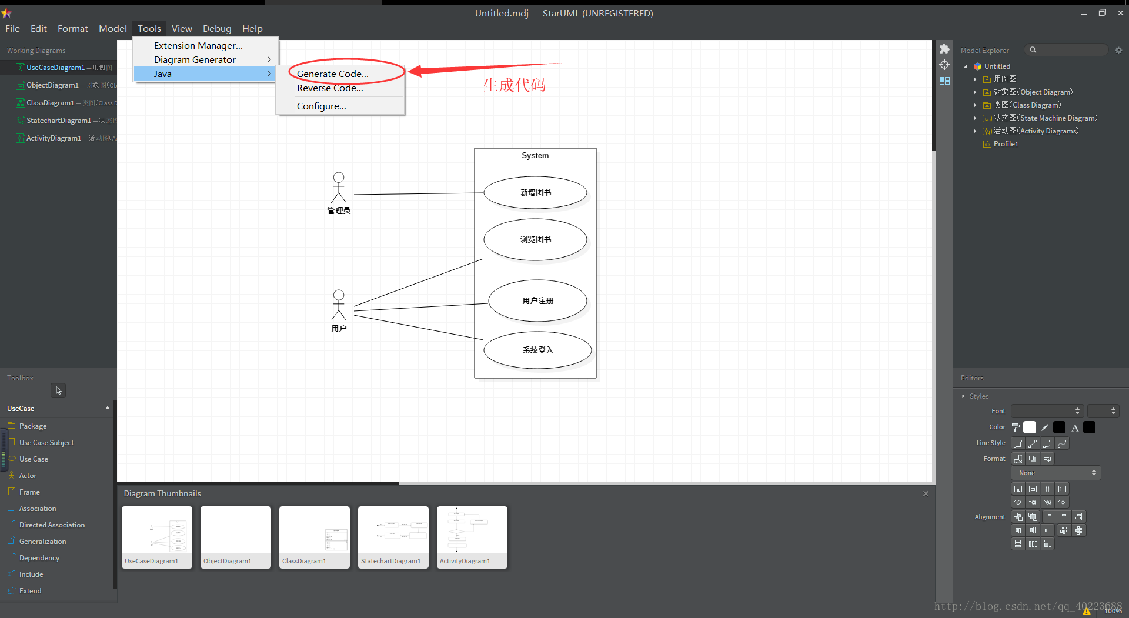Open the Extensions puzzle-piece icon
This screenshot has width=1129, height=618.
pyautogui.click(x=944, y=49)
